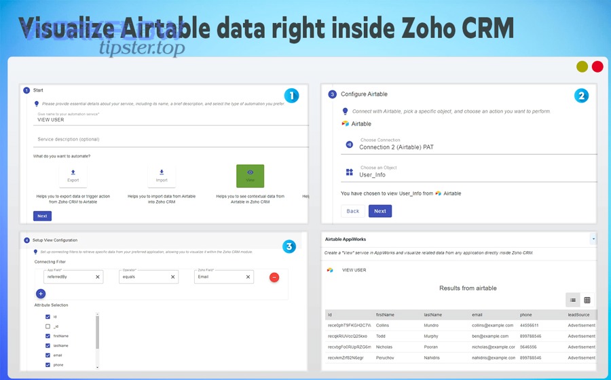611x380 pixels.
Task: Click the lightbulb hint in Configure Airtable panel
Action: [x=345, y=111]
